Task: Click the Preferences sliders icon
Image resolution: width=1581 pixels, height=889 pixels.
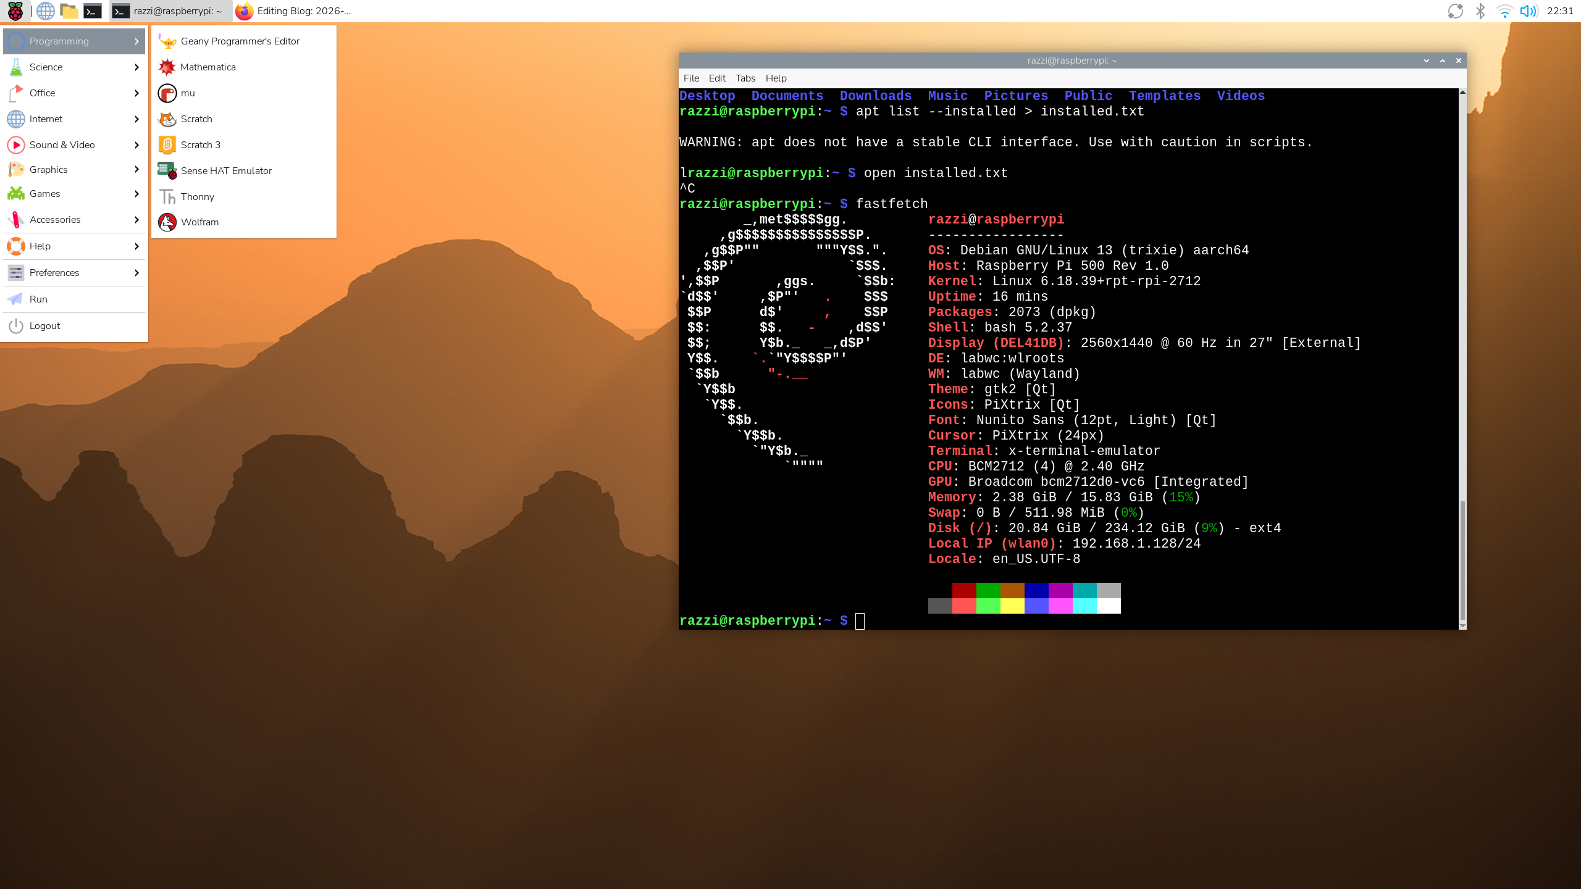Action: 16,273
